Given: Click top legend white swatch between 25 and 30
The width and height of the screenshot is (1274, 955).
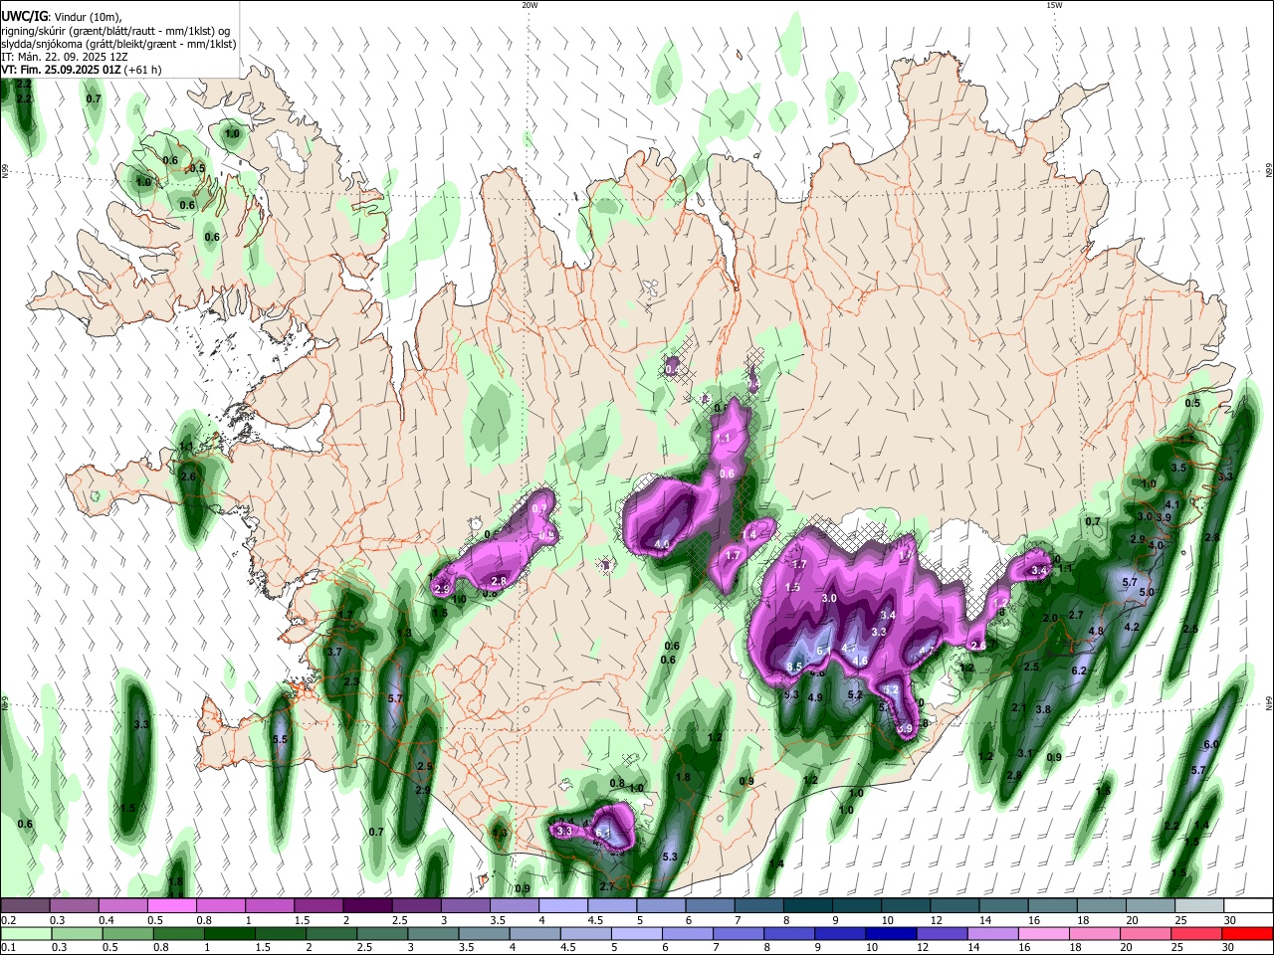Looking at the screenshot, I should [1197, 906].
